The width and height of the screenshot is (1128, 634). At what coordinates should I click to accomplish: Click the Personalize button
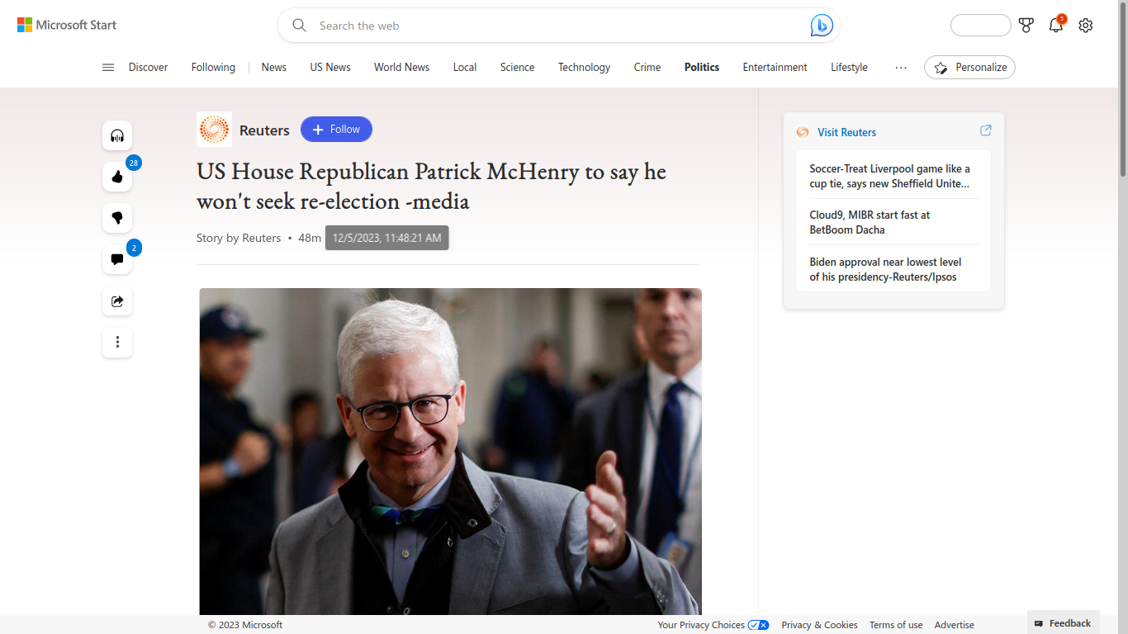tap(969, 68)
